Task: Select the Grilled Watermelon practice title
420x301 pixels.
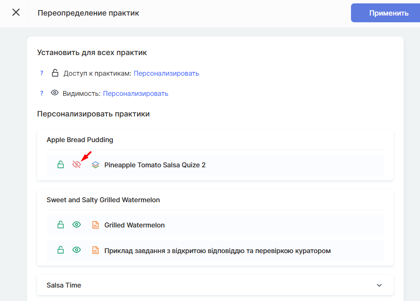Action: tap(135, 225)
